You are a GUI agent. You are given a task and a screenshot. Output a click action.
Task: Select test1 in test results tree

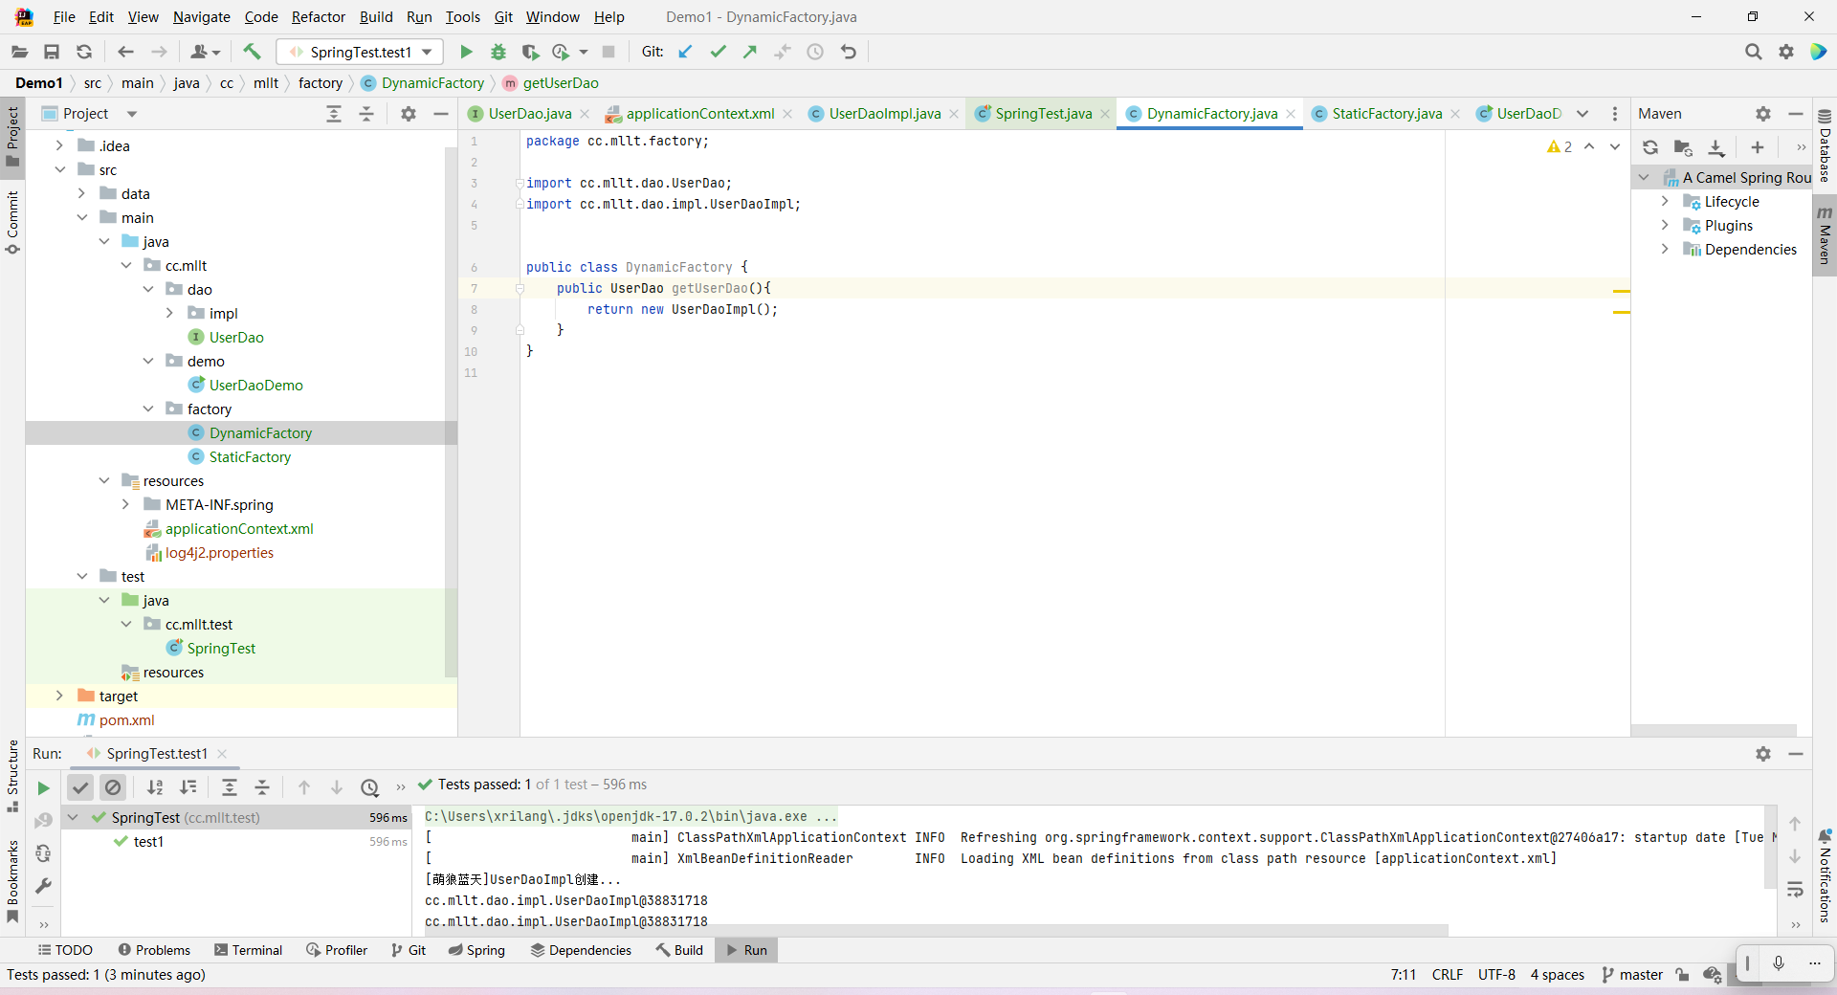click(x=148, y=842)
